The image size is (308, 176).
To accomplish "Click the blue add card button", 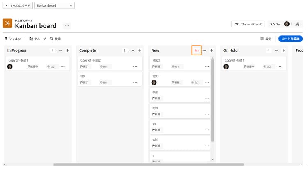I will tap(290, 39).
